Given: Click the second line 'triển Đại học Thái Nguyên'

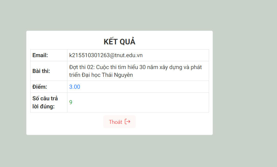Looking at the screenshot, I should [101, 75].
